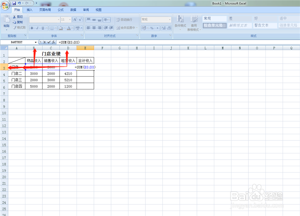
Task: Toggle italic formatting
Action: point(37,28)
